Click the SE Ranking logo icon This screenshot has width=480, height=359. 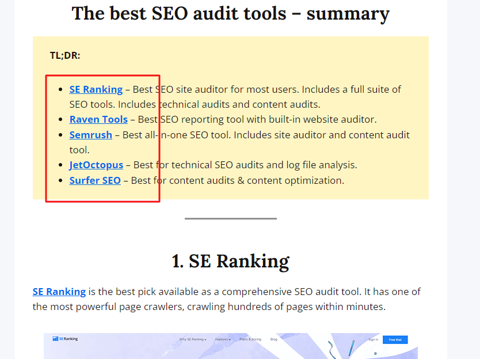coord(55,339)
